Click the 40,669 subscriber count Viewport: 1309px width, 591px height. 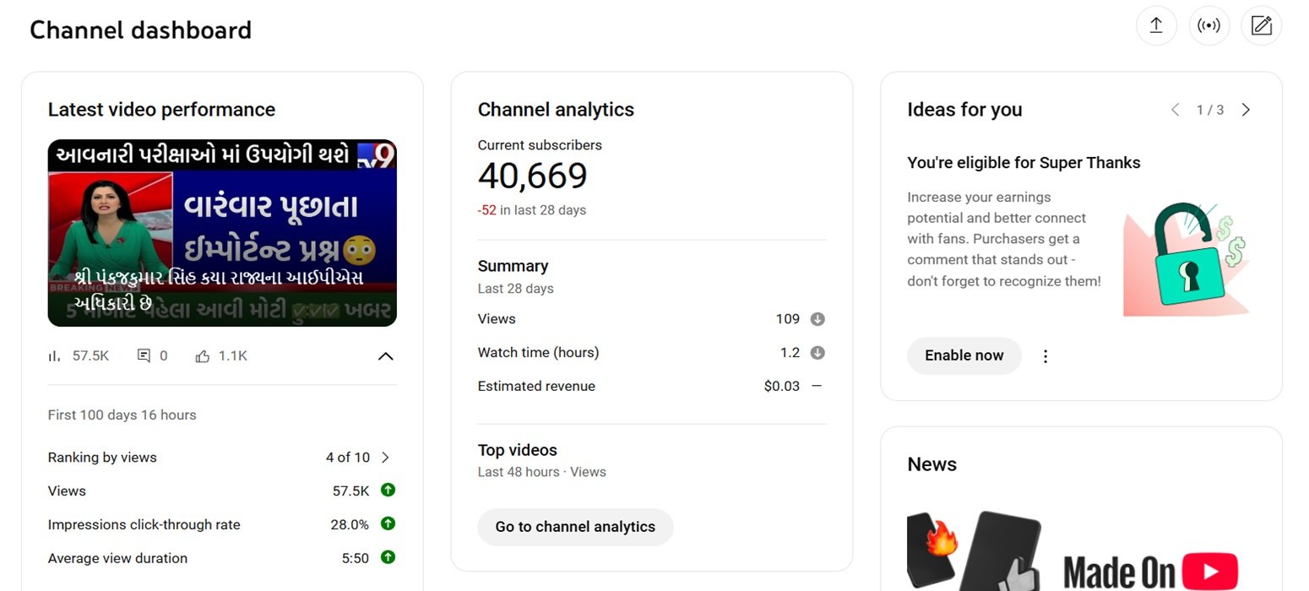point(532,176)
